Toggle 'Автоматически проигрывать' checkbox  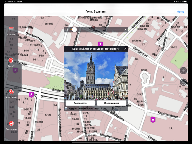coord(66,109)
